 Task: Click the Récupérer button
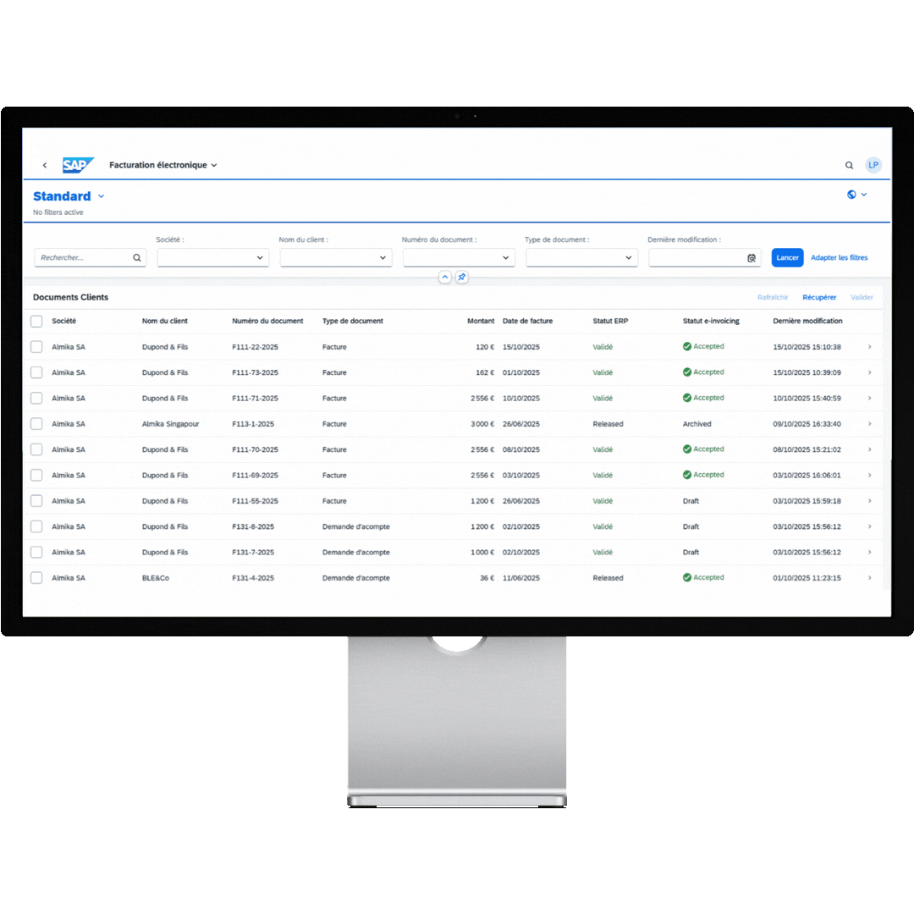click(x=819, y=297)
